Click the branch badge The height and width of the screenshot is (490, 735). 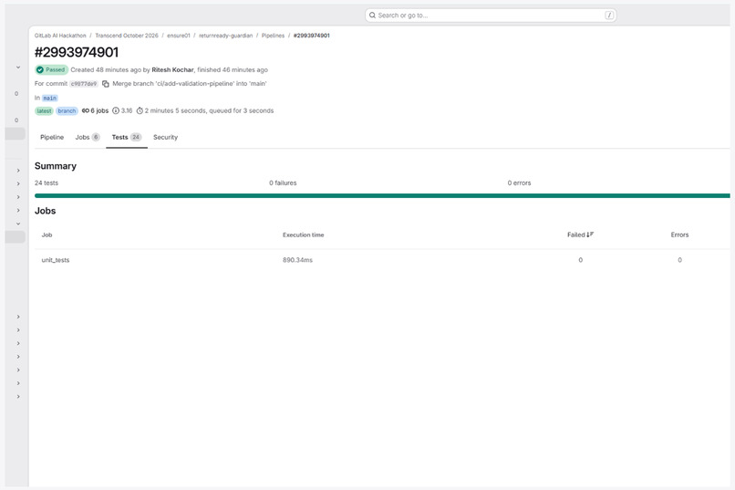[x=67, y=111]
